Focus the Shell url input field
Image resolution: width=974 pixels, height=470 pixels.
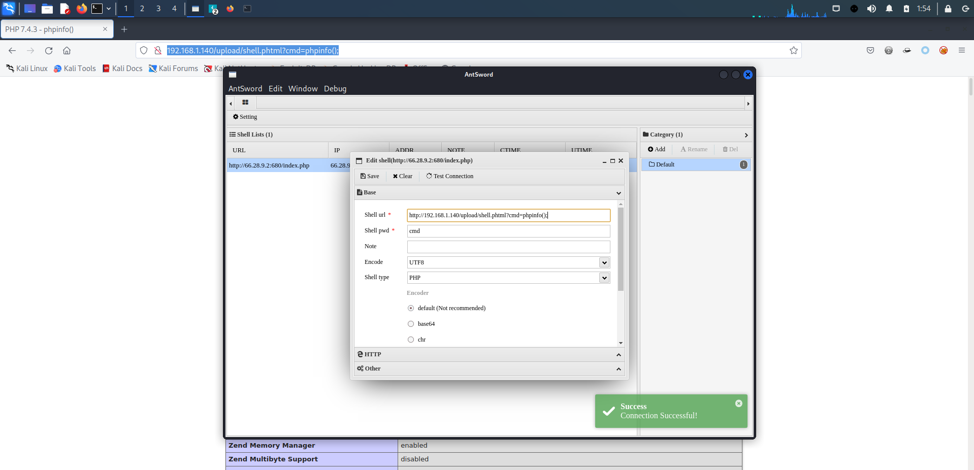point(508,215)
